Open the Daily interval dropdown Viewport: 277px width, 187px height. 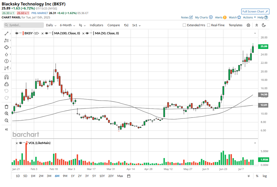coord(51,25)
